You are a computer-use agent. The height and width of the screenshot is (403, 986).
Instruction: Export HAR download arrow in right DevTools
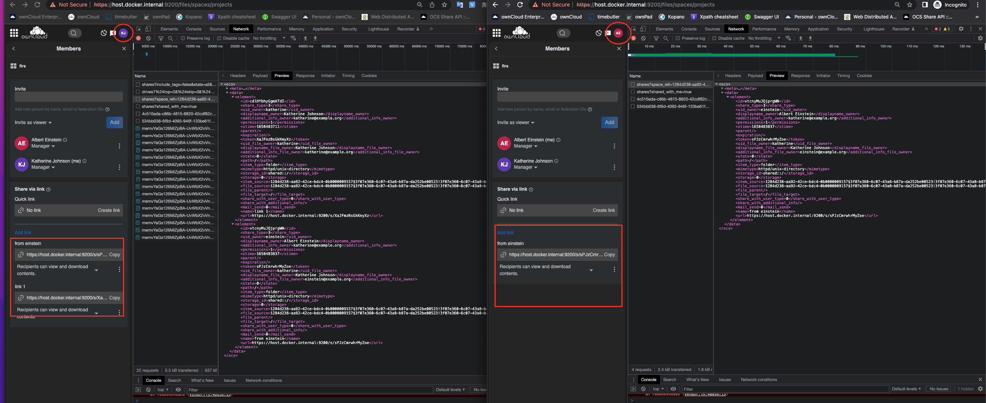click(810, 38)
